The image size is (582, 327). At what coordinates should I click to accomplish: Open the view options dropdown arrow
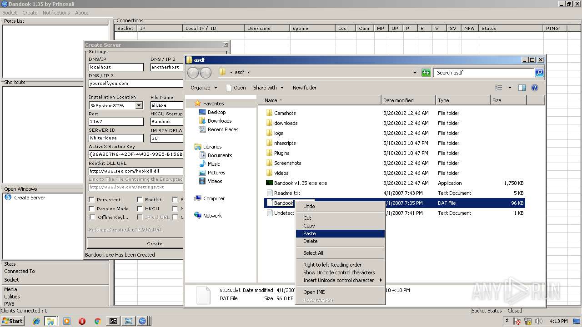click(510, 88)
